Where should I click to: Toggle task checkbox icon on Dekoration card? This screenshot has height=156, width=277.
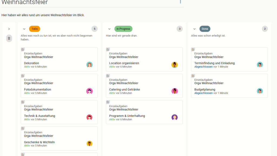point(23,50)
